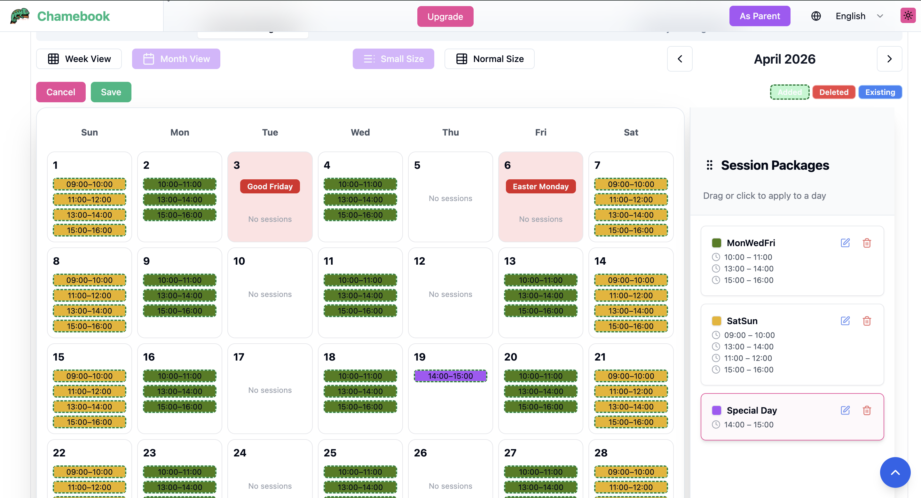
Task: Click the MonWedFri green color swatch
Action: click(716, 243)
